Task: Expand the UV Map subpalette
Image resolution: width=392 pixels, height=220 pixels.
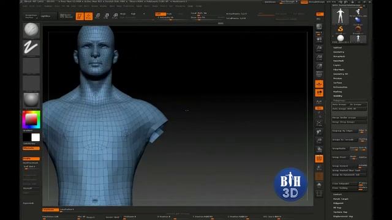Action: [337, 208]
